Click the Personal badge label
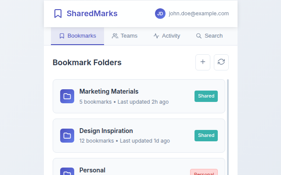Viewport: 281px width, 175px height. point(204,173)
